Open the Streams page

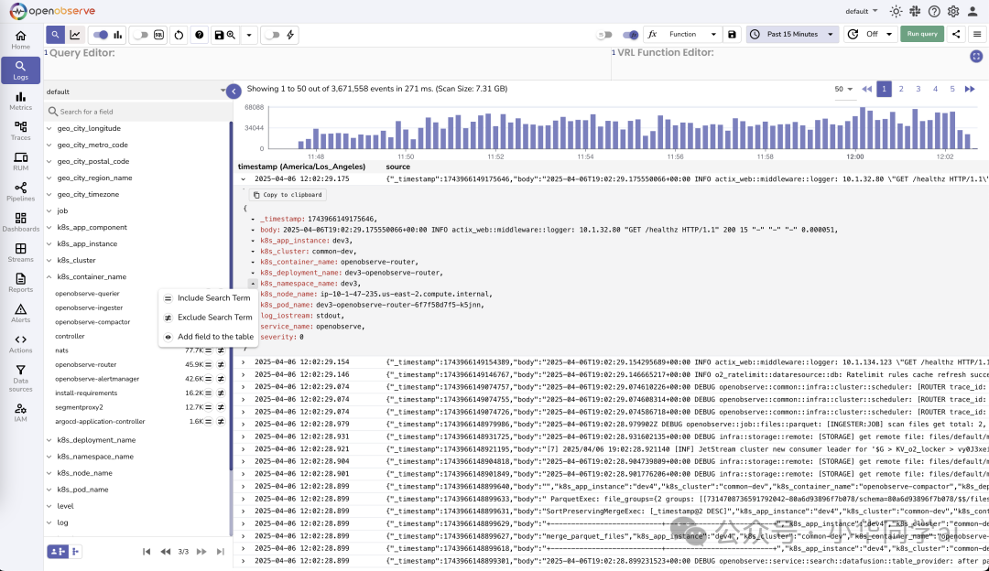click(21, 253)
